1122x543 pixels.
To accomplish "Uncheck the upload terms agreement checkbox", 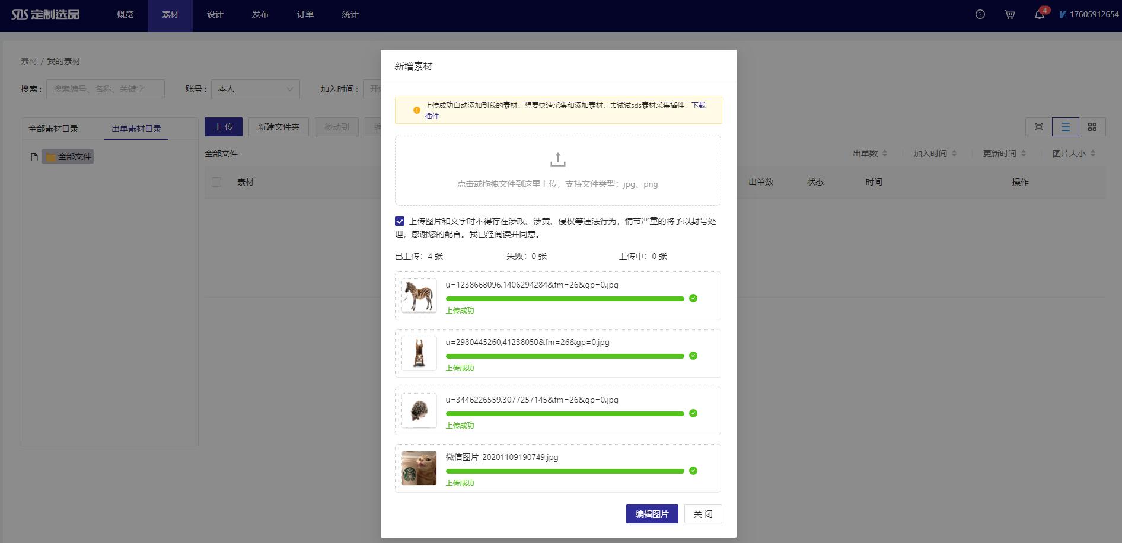I will pyautogui.click(x=400, y=221).
